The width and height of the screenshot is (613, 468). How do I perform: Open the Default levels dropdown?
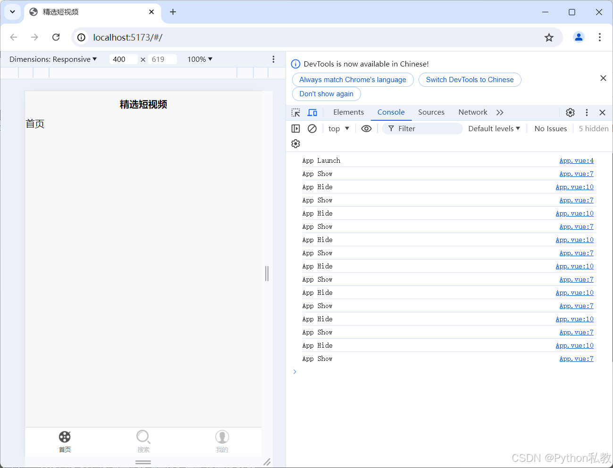tap(494, 128)
